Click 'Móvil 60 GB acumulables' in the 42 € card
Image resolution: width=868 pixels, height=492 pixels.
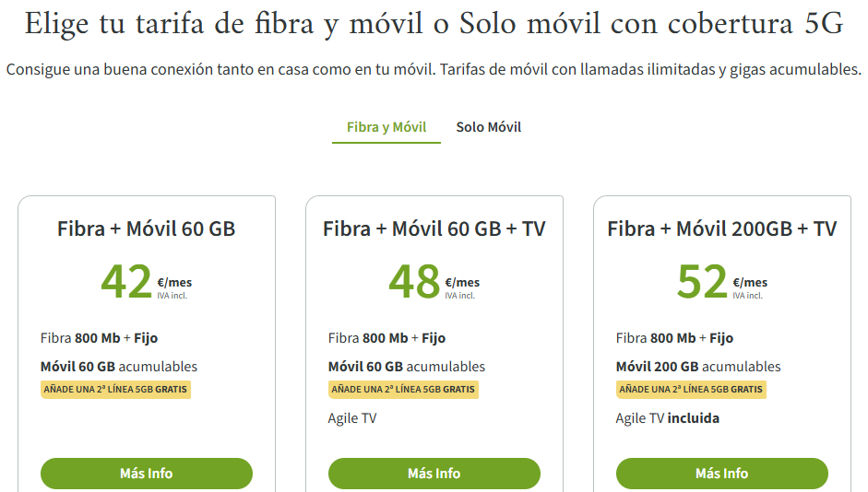tap(119, 367)
